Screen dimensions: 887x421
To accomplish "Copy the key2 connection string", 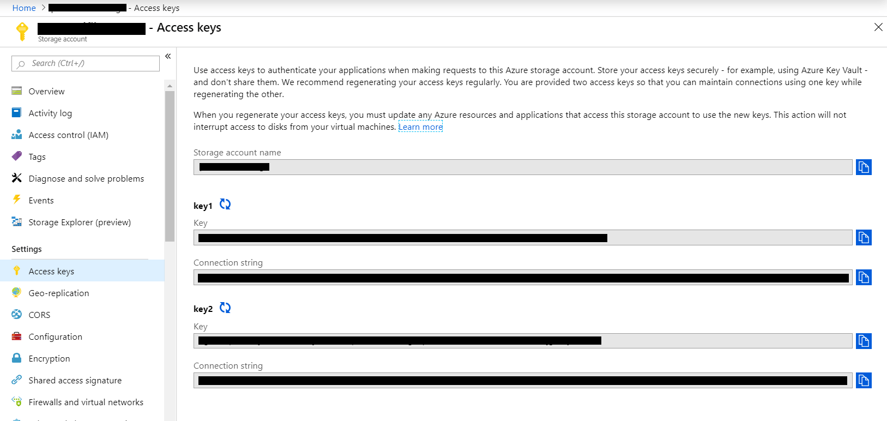I will (x=864, y=380).
